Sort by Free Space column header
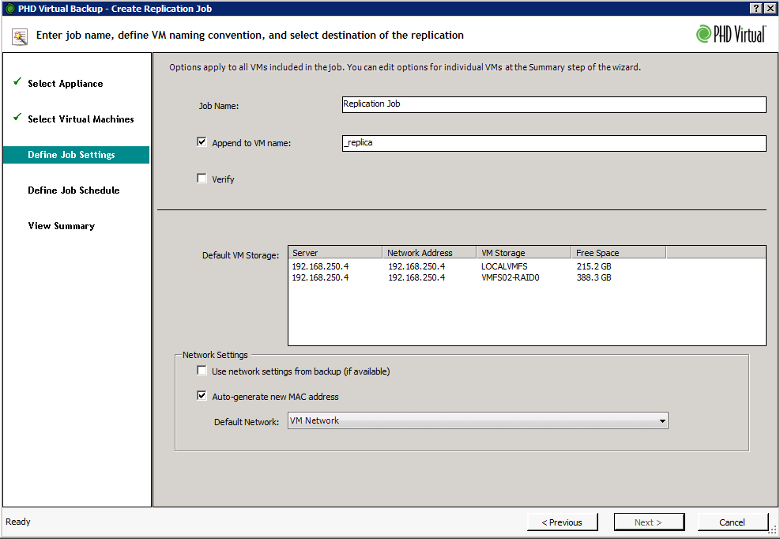The height and width of the screenshot is (539, 780). pyautogui.click(x=618, y=252)
